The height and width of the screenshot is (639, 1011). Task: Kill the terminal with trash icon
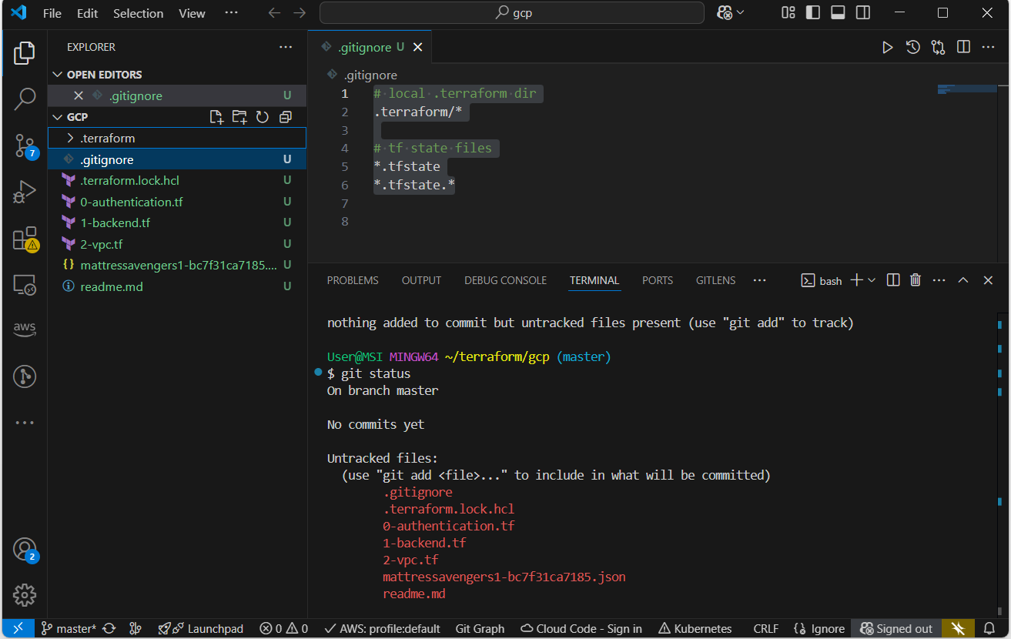point(916,280)
